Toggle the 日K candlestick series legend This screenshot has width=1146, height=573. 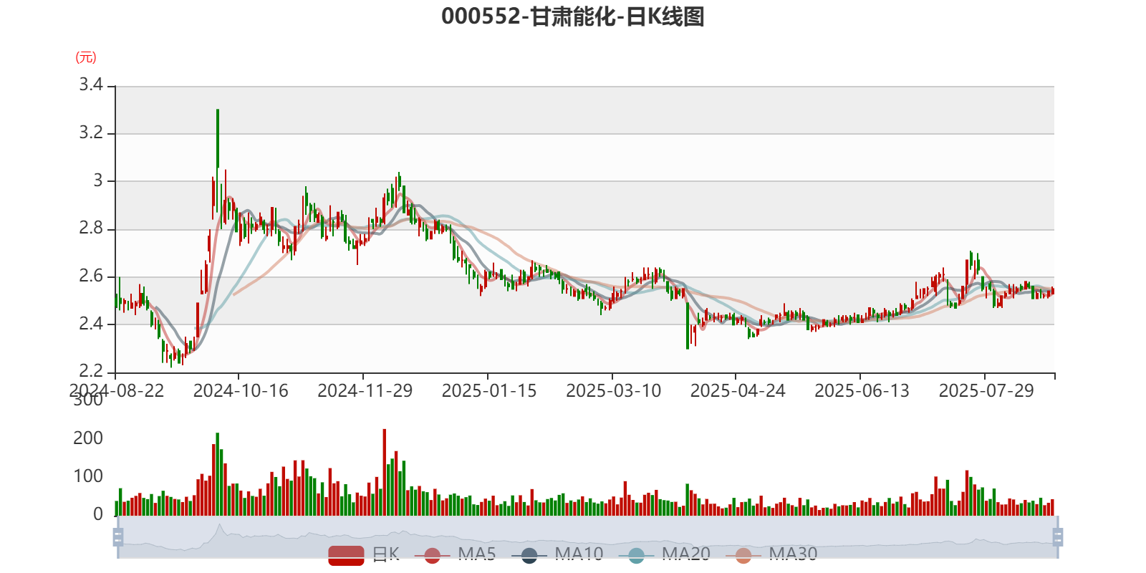[x=364, y=555]
